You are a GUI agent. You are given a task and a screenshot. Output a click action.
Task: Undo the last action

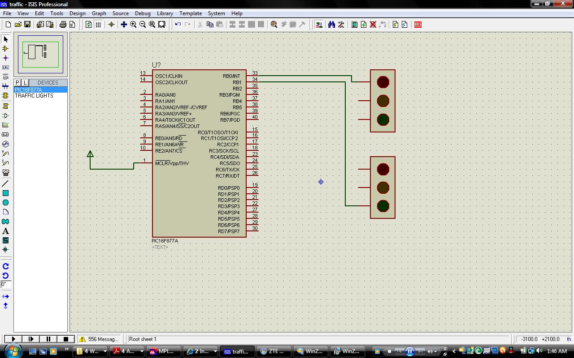click(178, 25)
